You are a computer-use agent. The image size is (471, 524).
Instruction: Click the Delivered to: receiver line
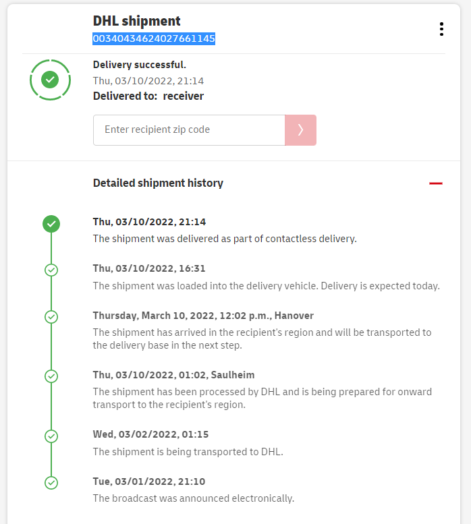tap(148, 96)
